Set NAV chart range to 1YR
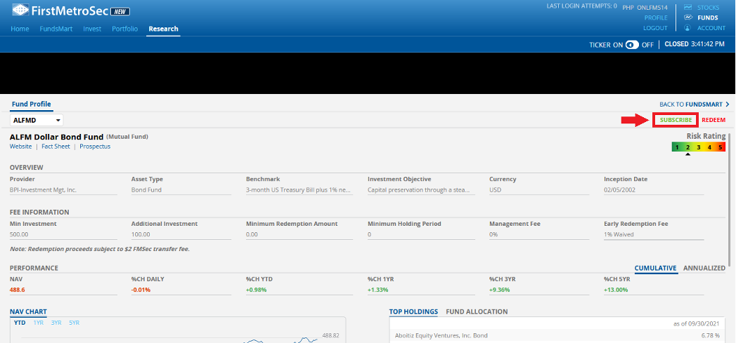The height and width of the screenshot is (343, 736). point(39,323)
